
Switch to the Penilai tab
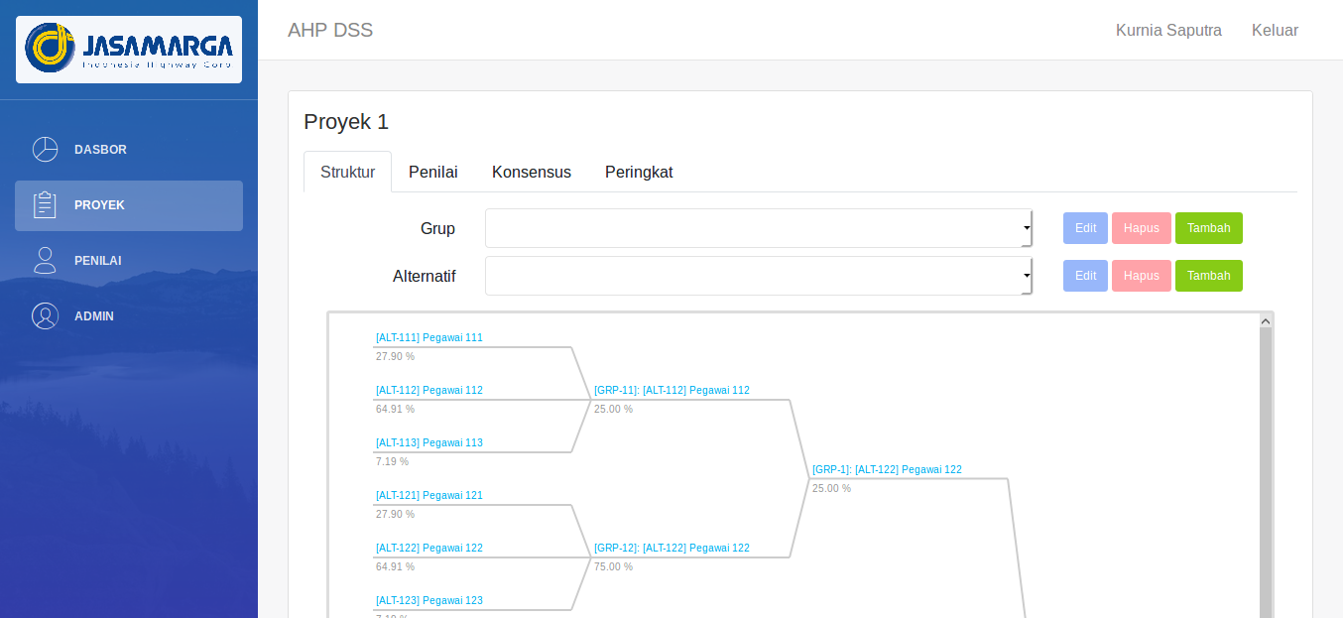pos(432,172)
